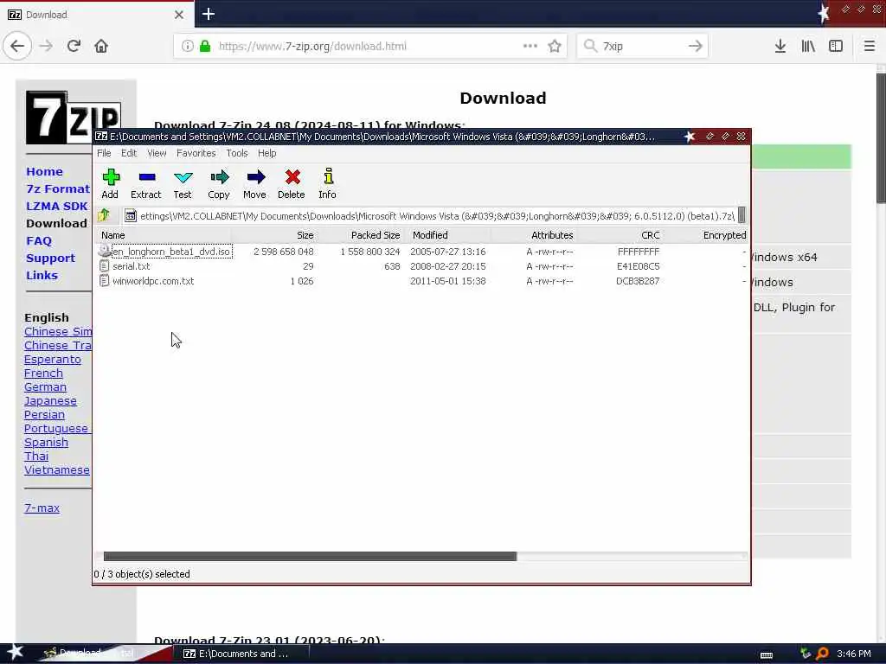Click the Add button in 7-Zip toolbar
Screen dimensions: 886x664
[110, 184]
